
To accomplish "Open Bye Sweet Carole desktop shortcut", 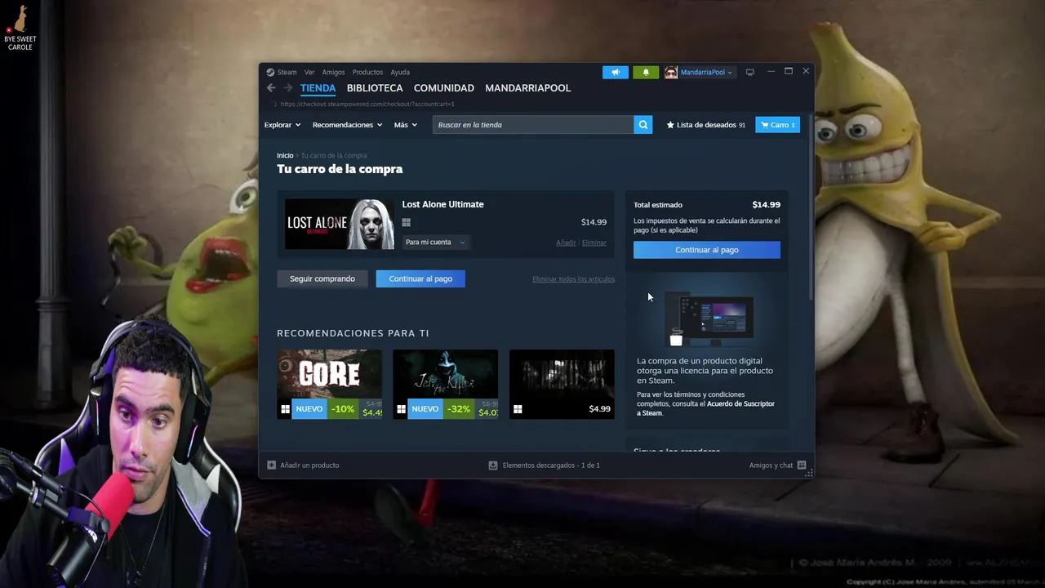I will [x=20, y=27].
